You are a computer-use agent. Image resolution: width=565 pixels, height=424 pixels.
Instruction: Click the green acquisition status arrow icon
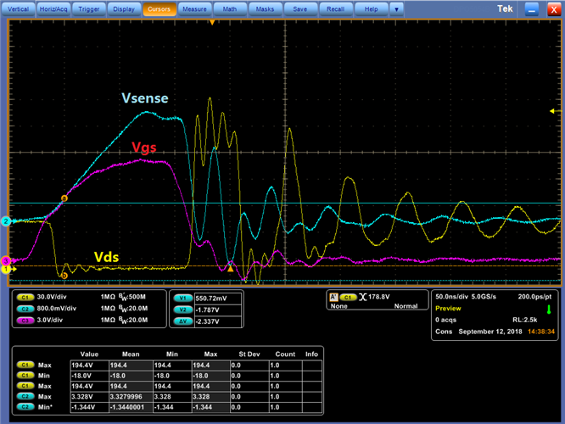[549, 309]
